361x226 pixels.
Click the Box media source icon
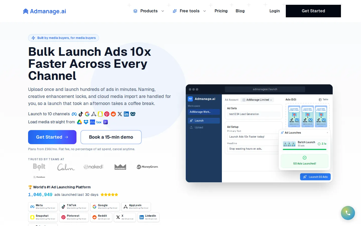99,122
